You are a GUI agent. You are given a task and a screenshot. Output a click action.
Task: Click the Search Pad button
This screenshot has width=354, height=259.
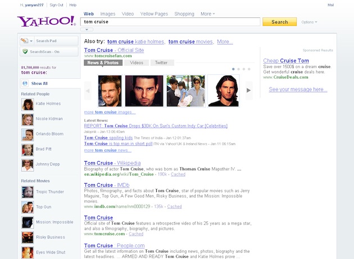click(x=49, y=41)
